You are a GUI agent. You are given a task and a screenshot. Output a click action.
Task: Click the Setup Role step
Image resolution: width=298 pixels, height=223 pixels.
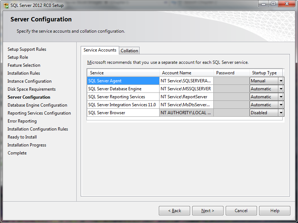[x=18, y=57]
